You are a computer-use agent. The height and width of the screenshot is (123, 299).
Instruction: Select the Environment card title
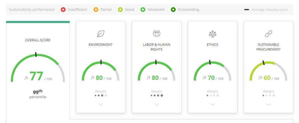pyautogui.click(x=101, y=45)
